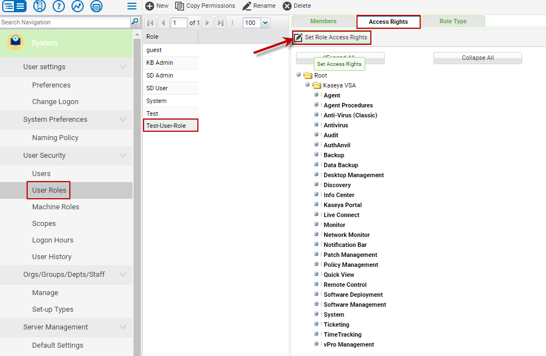Select the System role row
Screen dimensions: 546x356
(171, 101)
